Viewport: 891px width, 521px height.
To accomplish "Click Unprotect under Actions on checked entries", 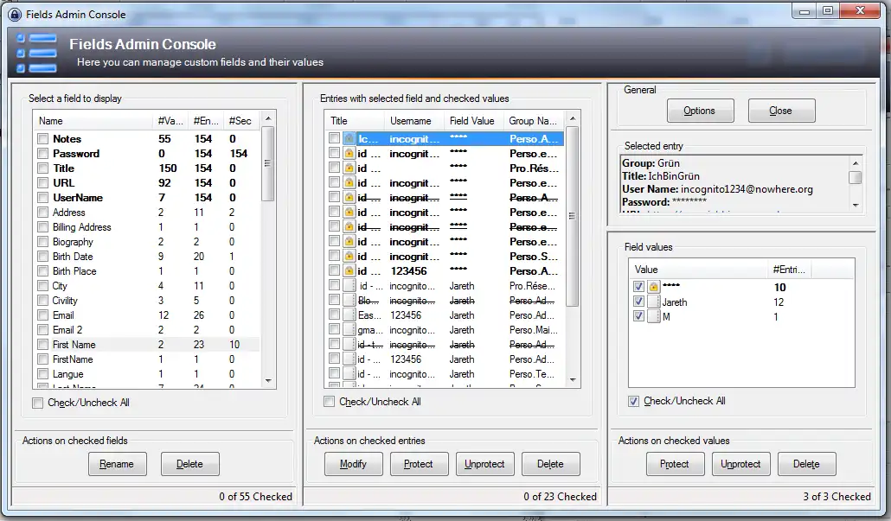I will (x=484, y=464).
